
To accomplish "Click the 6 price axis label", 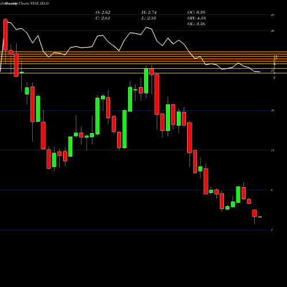I will tap(272, 190).
